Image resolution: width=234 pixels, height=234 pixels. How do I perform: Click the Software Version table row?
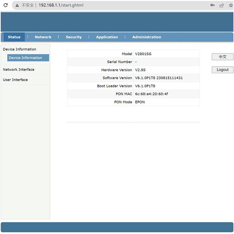[x=133, y=78]
